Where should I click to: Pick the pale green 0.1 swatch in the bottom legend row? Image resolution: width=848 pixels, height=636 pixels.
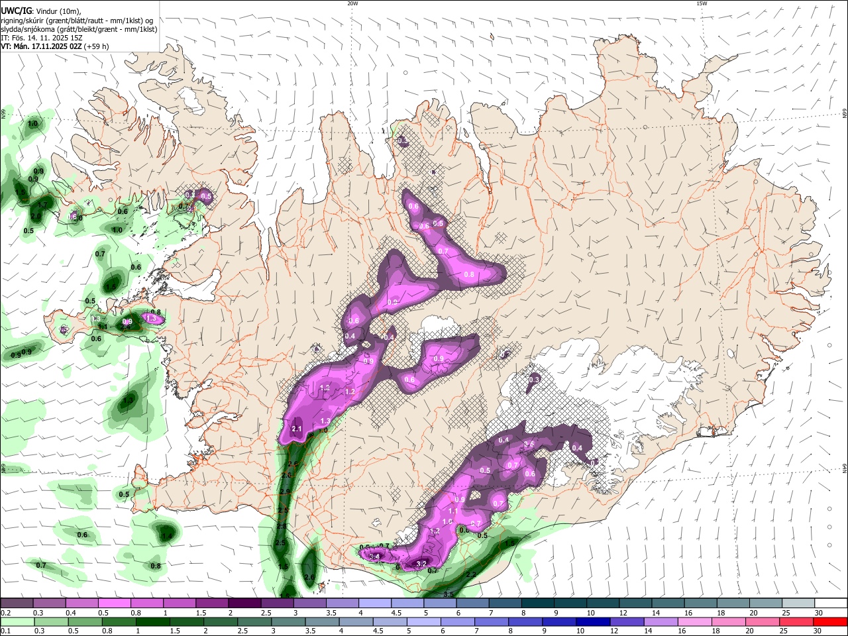pyautogui.click(x=17, y=621)
